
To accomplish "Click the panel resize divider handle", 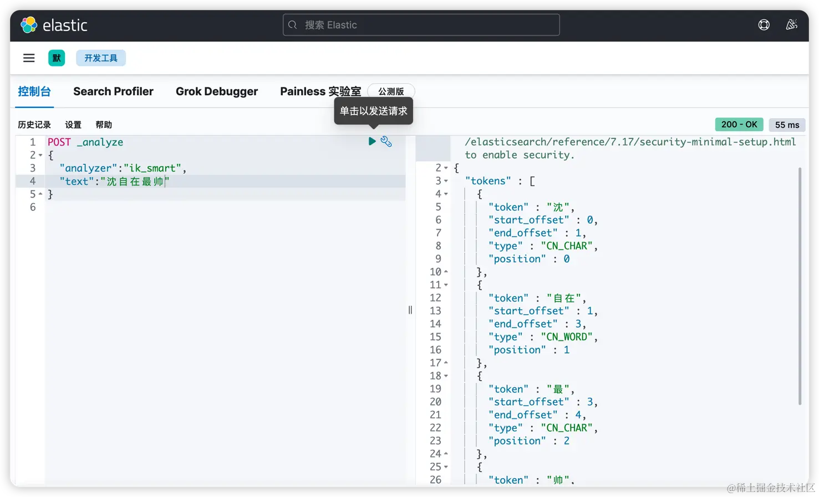I will 410,310.
